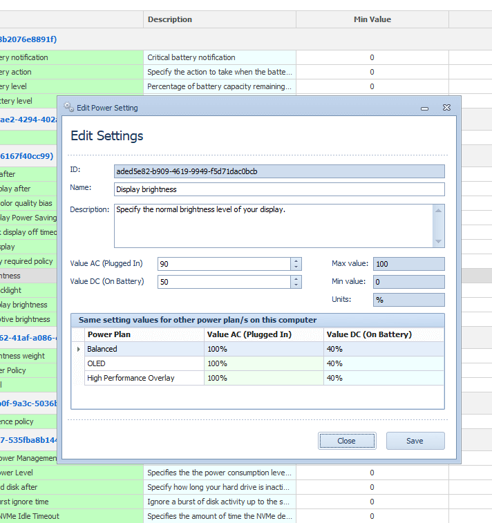This screenshot has height=523, width=492.
Task: Minimize the Edit Power Setting dialog
Action: tap(424, 108)
